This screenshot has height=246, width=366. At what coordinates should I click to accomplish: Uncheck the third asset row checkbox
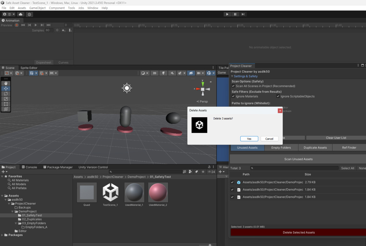coord(232,197)
